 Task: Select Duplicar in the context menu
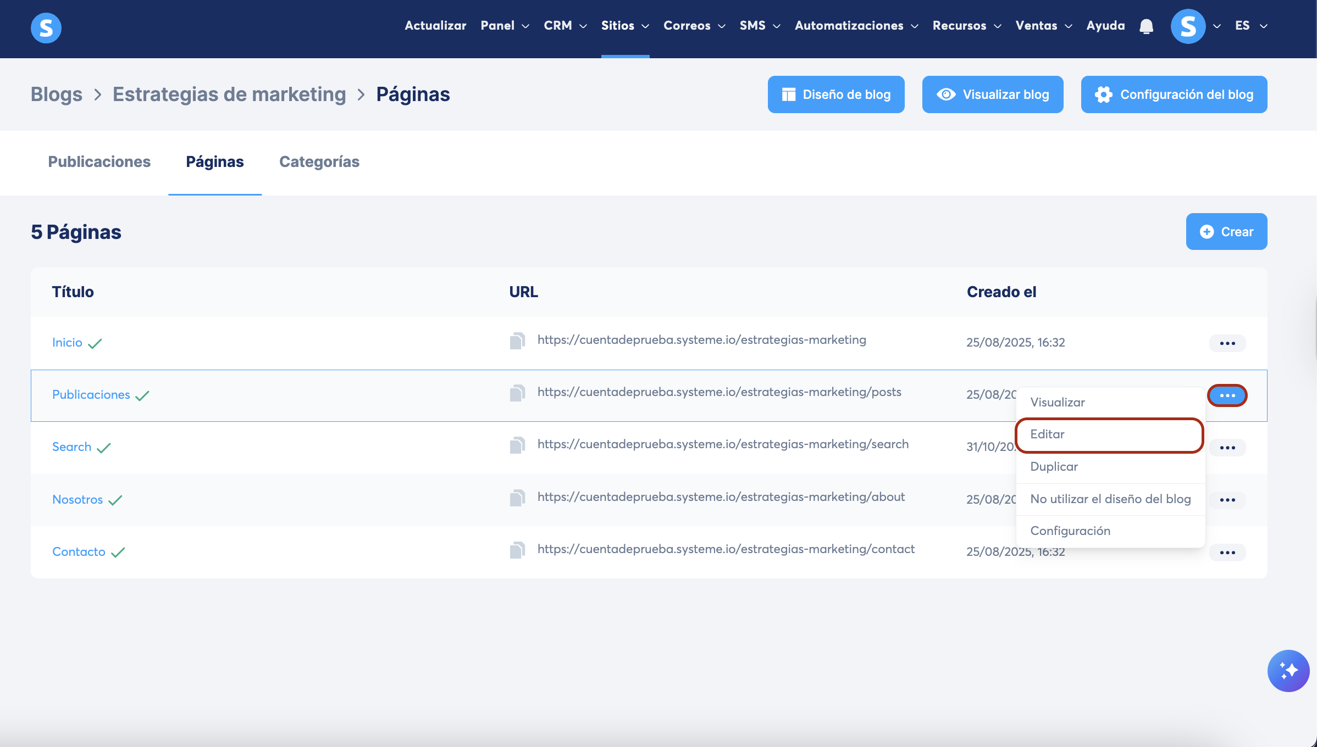tap(1054, 467)
